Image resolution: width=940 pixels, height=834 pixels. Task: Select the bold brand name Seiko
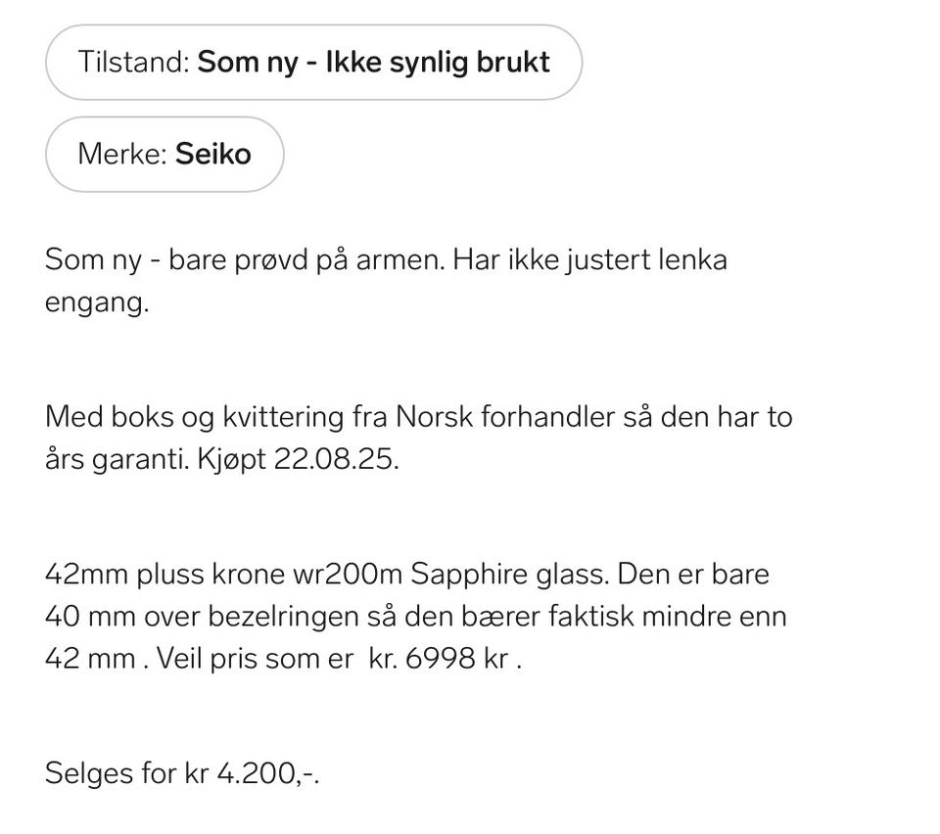coord(212,155)
